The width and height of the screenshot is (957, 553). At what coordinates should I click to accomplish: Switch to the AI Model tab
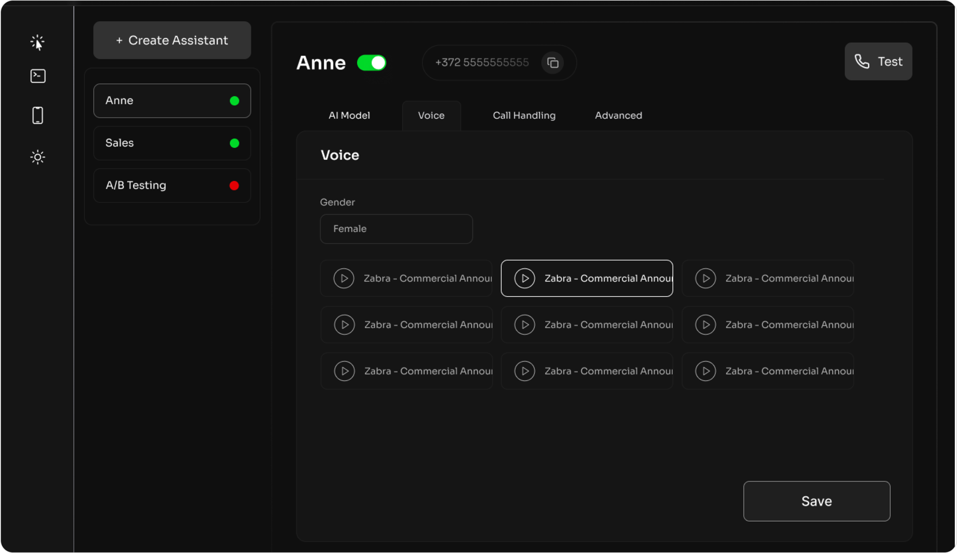click(x=349, y=115)
